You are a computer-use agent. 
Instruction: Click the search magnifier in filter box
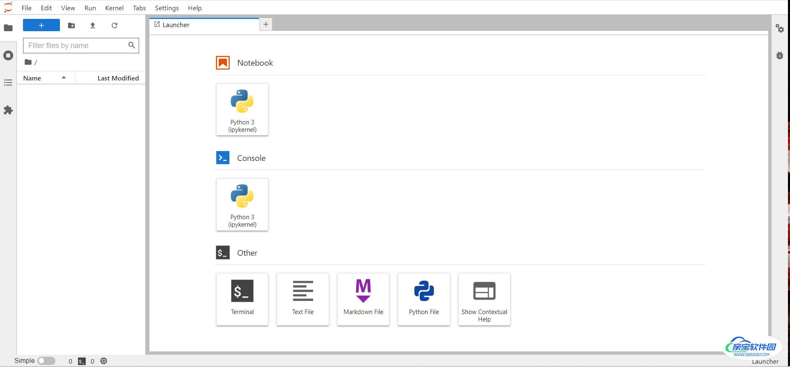pos(131,45)
